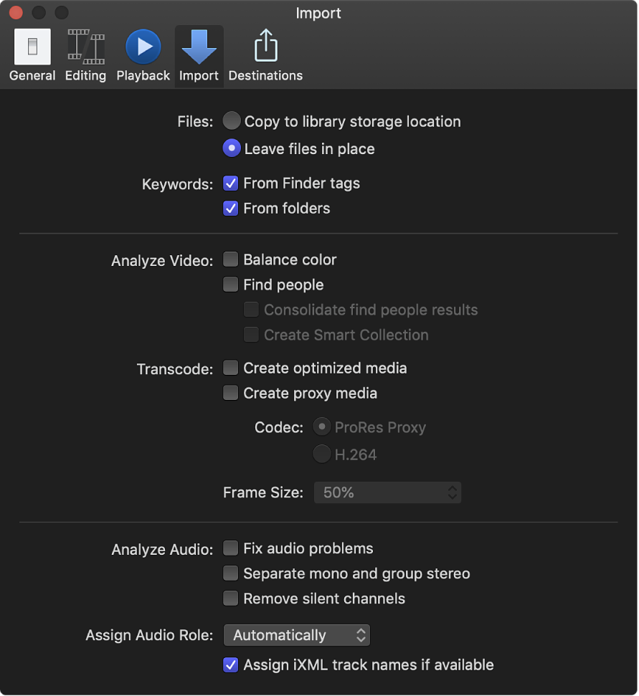This screenshot has height=696, width=639.
Task: Close the Import preferences window
Action: click(15, 13)
